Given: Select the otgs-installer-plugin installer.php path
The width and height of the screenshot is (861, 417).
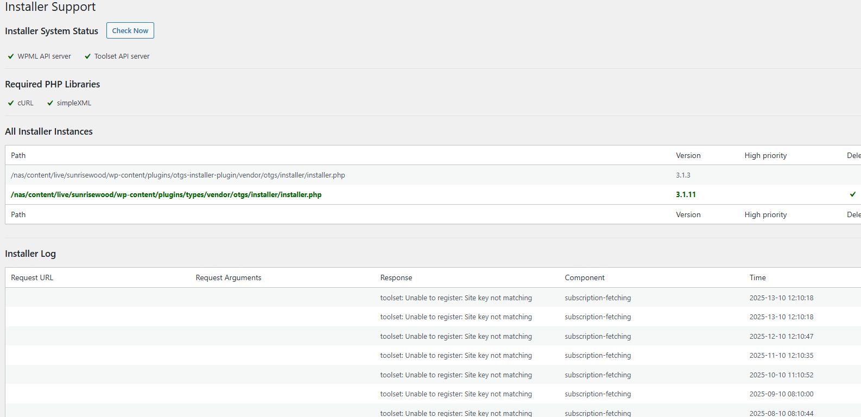Looking at the screenshot, I should pos(178,175).
